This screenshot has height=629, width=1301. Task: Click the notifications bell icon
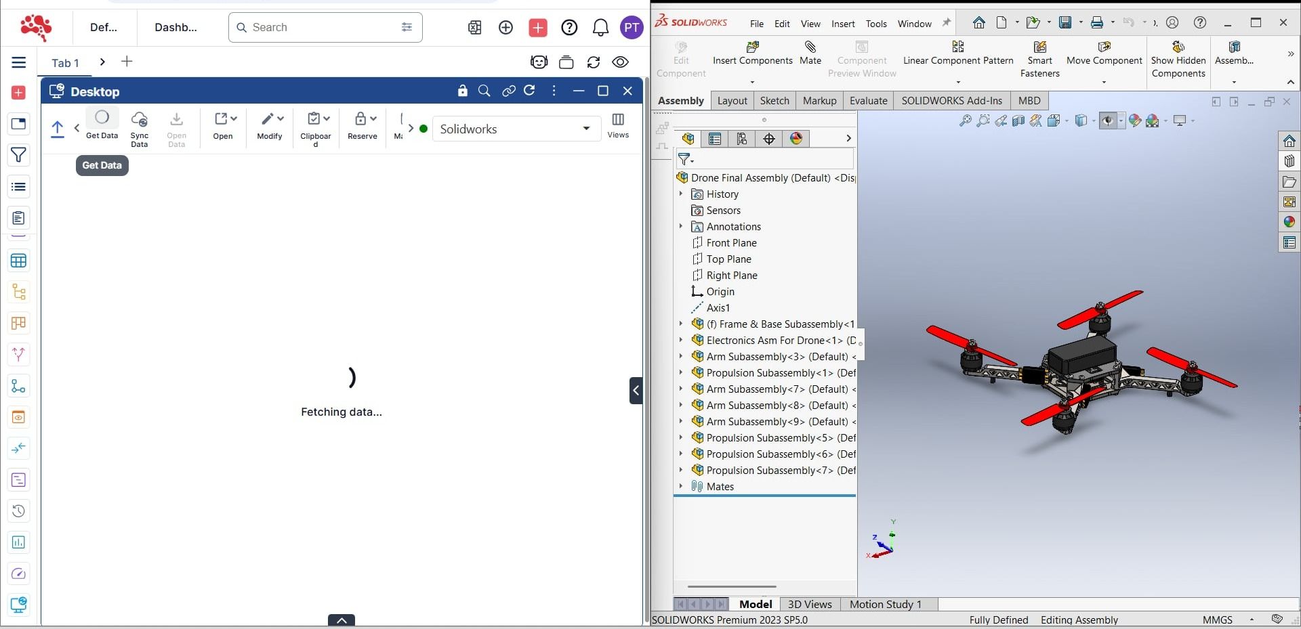pyautogui.click(x=600, y=28)
